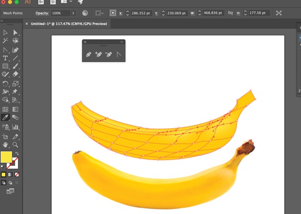Image resolution: width=301 pixels, height=214 pixels.
Task: Swap fill and stroke colors
Action: (x=17, y=153)
